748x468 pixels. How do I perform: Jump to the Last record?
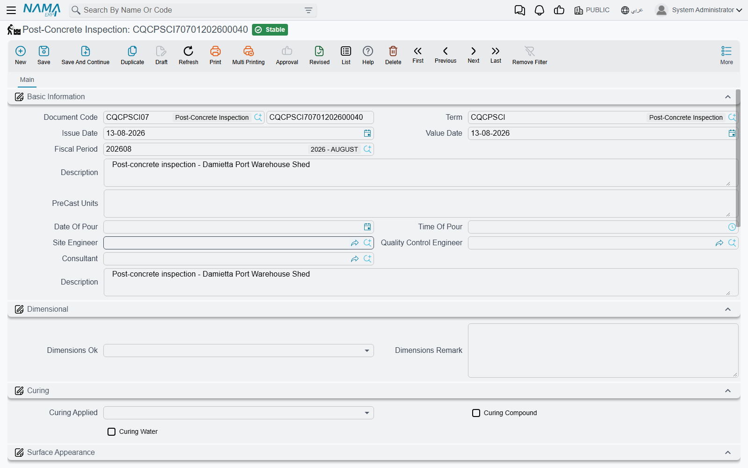click(x=496, y=55)
